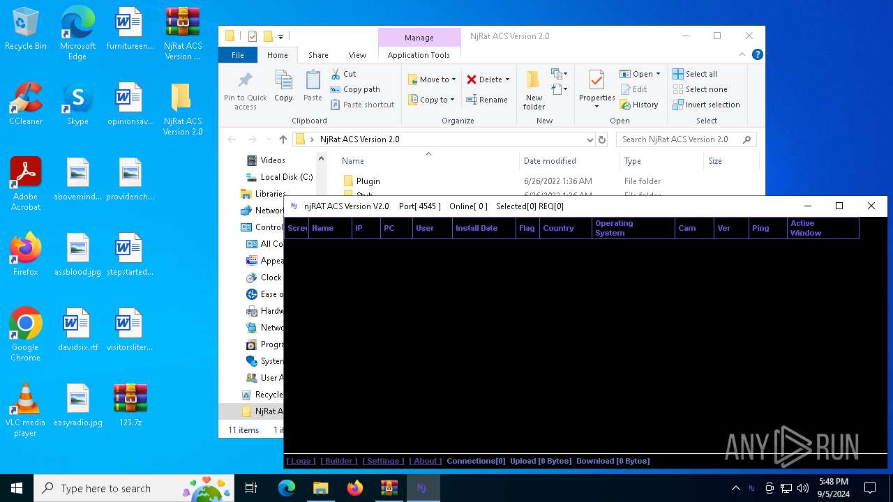Select the easyradio.jpg file icon
This screenshot has width=893, height=502.
(77, 406)
